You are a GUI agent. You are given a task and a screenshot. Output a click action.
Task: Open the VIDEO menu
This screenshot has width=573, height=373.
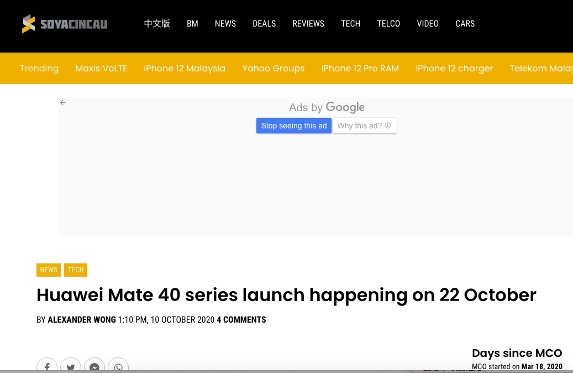pyautogui.click(x=428, y=24)
